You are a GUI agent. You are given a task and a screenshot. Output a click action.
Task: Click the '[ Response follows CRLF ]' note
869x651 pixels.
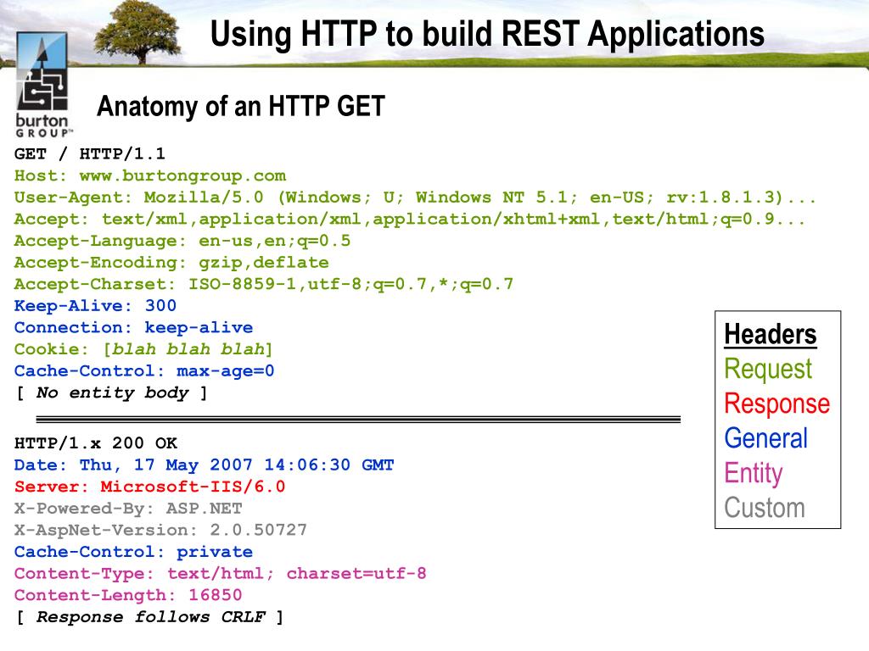[x=149, y=617]
